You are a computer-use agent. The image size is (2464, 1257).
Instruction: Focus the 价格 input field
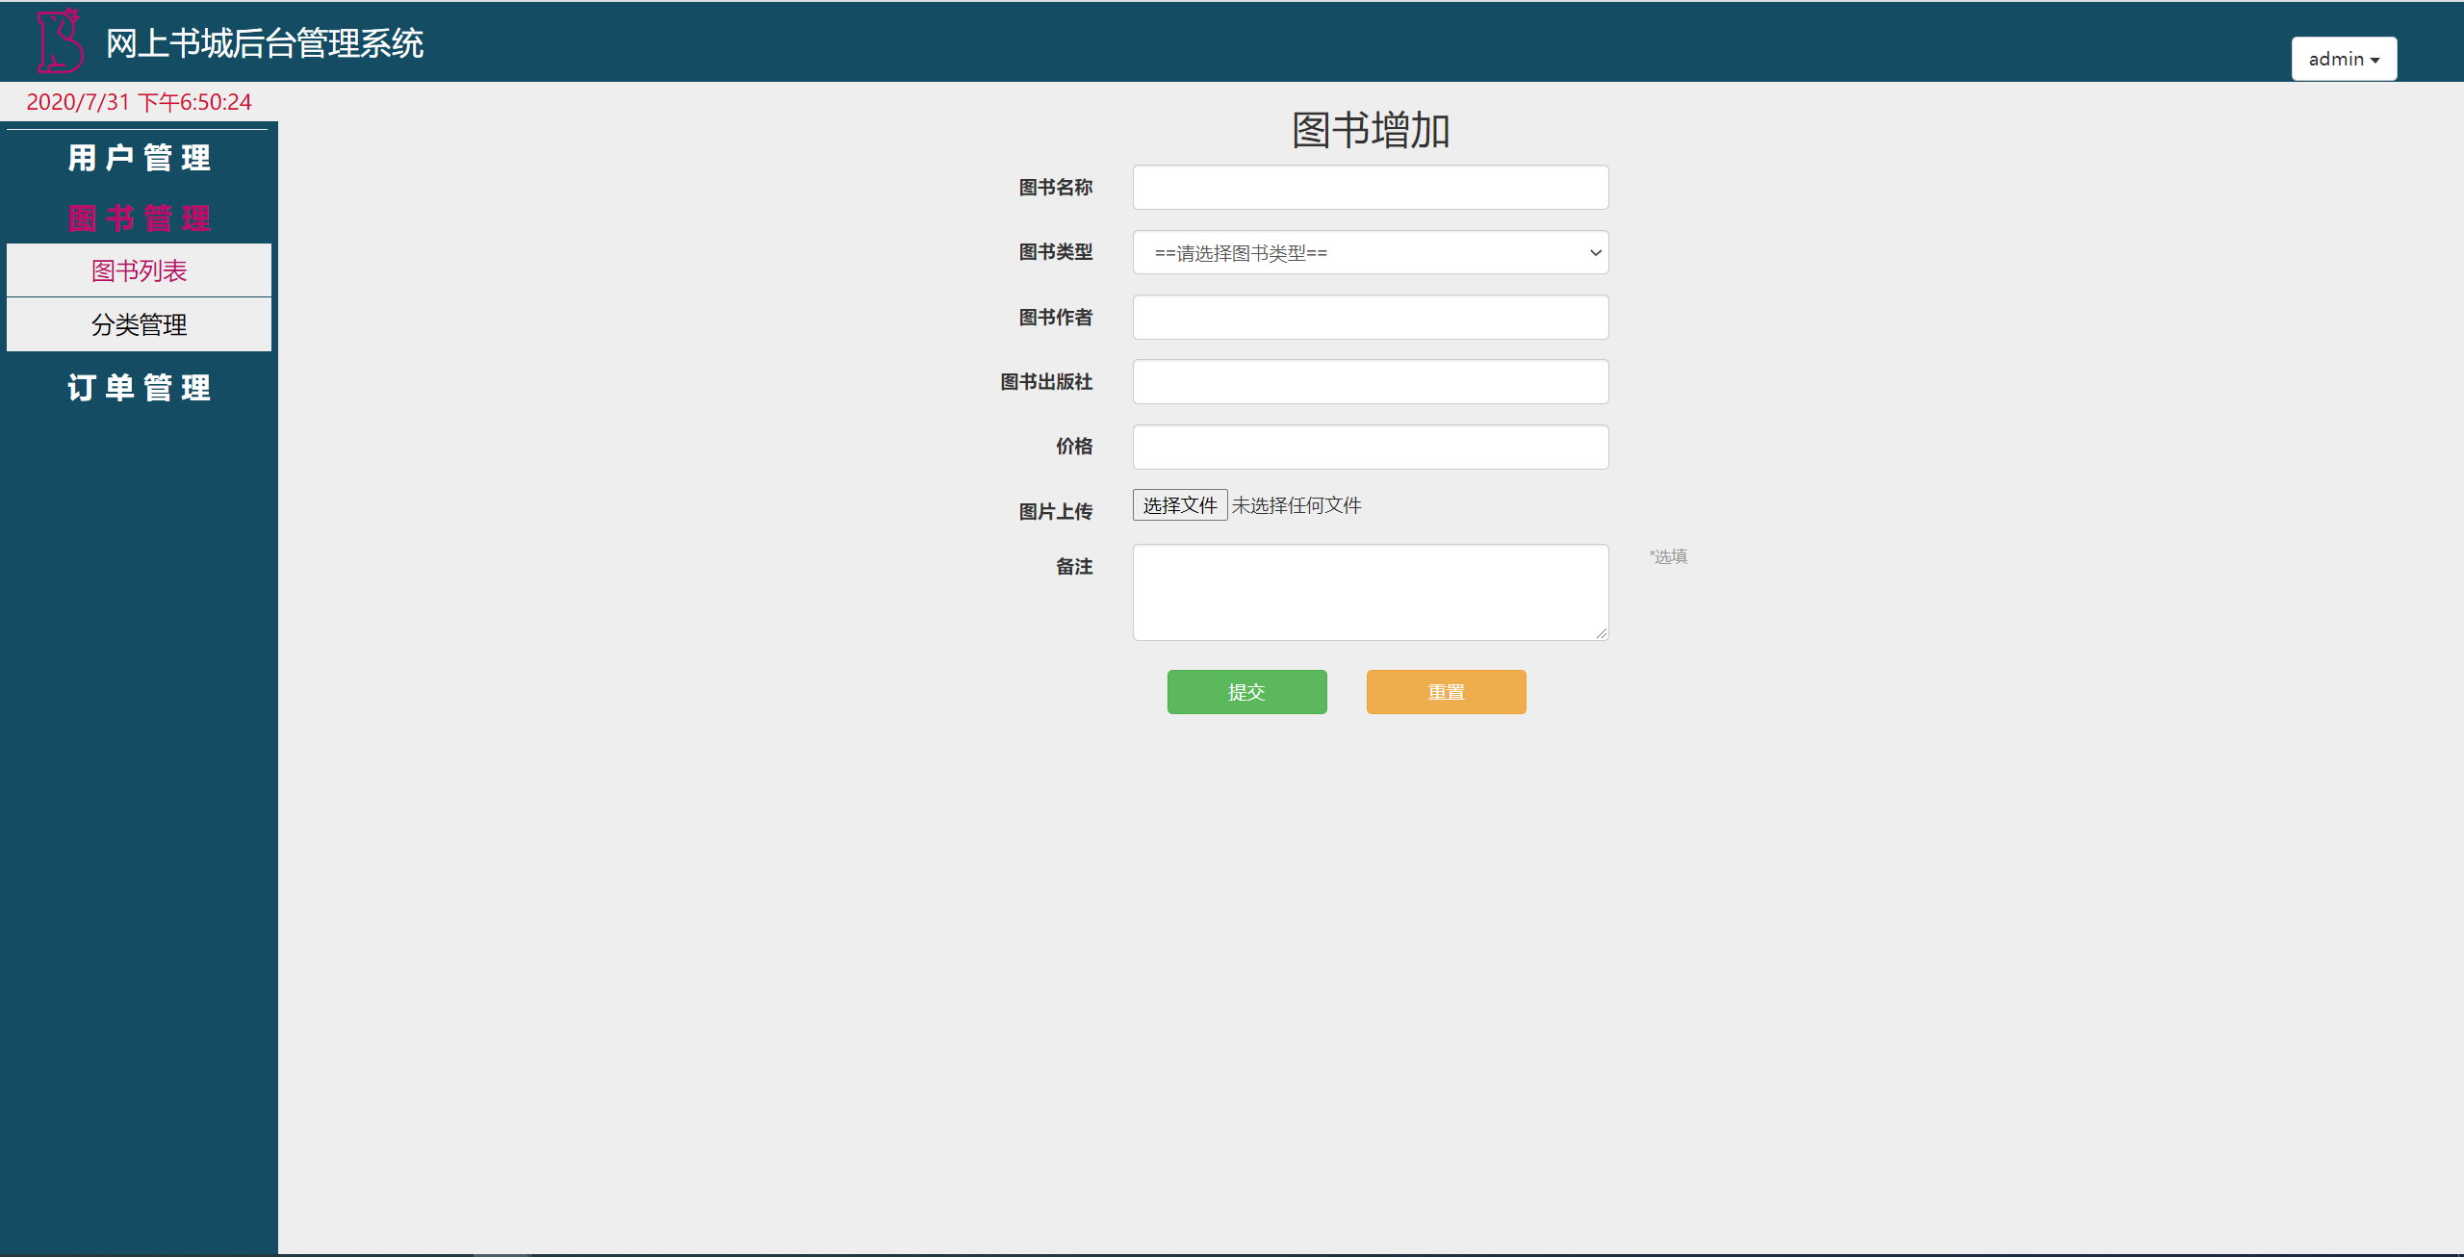click(x=1370, y=447)
